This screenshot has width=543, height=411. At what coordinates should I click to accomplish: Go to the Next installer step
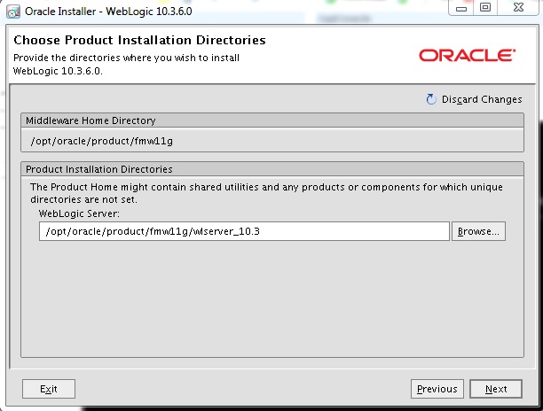[x=496, y=389]
